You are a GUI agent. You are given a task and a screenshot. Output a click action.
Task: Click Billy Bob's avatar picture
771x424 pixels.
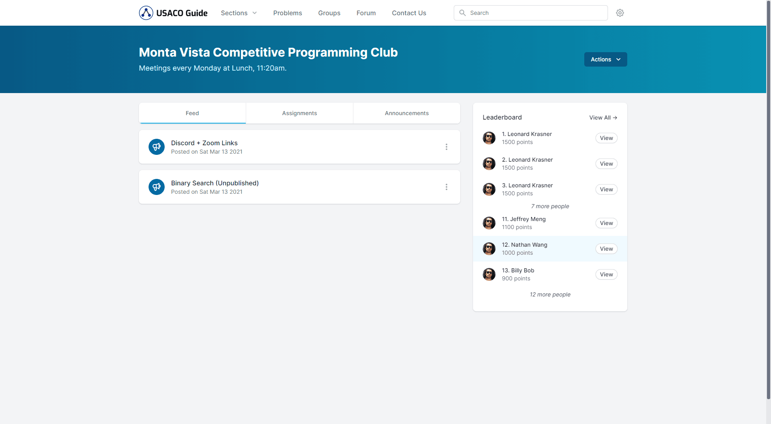489,274
